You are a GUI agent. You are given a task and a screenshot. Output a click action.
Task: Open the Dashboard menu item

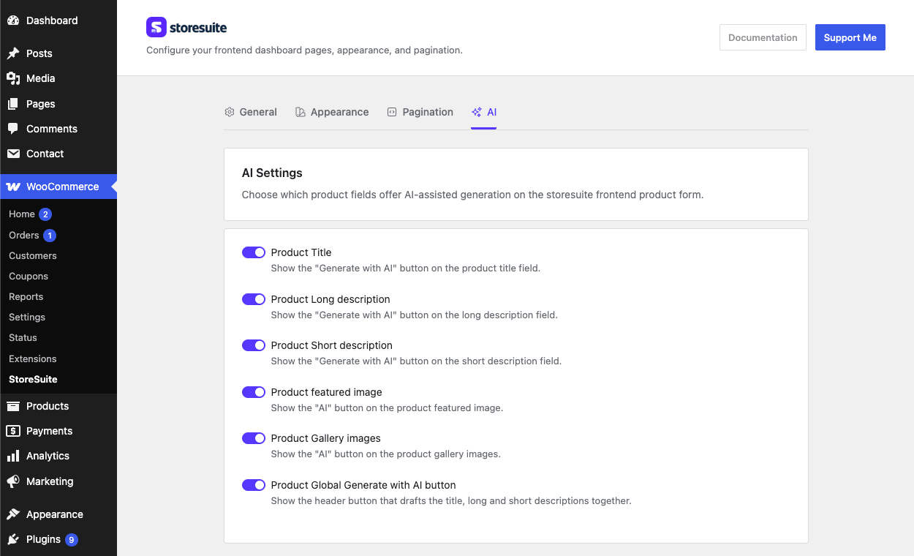[58, 20]
